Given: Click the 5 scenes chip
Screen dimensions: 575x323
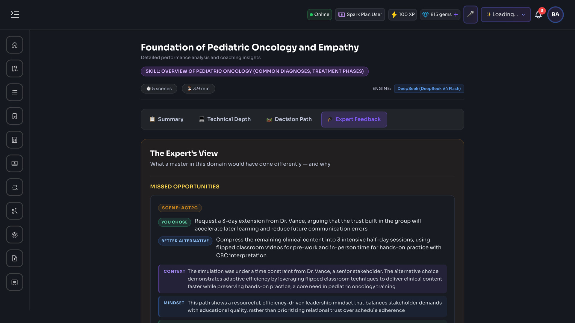Looking at the screenshot, I should [x=159, y=89].
